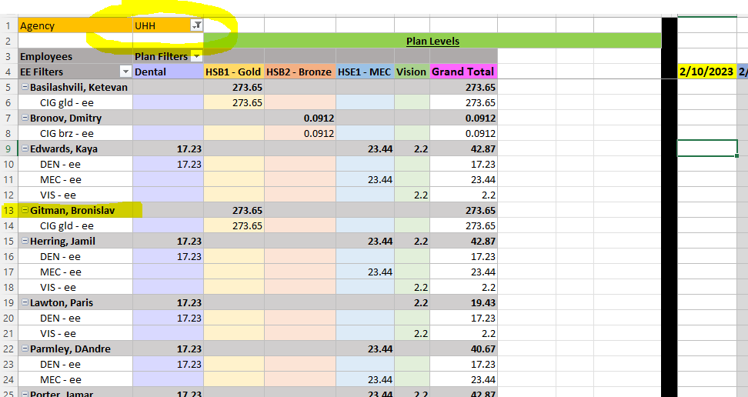748x397 pixels.
Task: Select the Dental column header
Action: [x=168, y=72]
